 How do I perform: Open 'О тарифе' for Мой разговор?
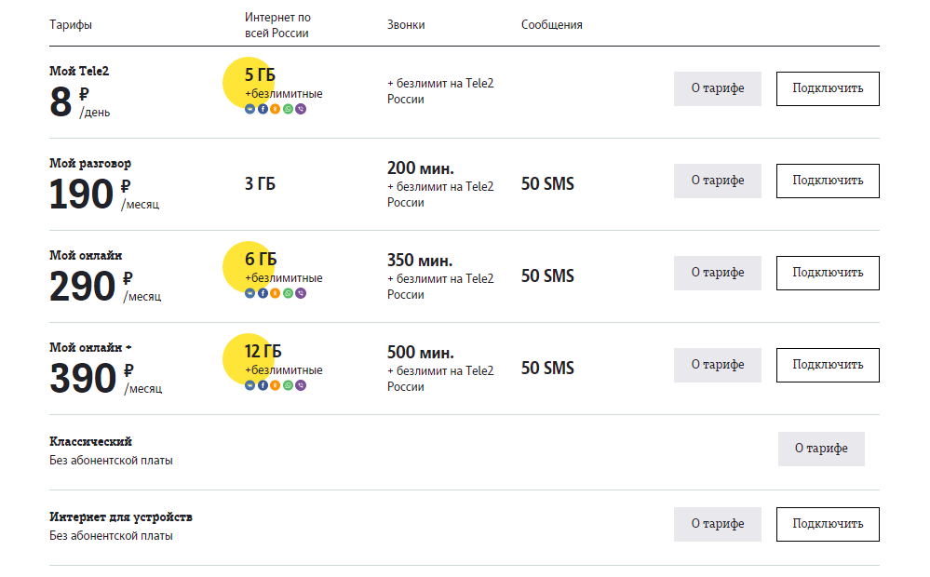pos(717,181)
